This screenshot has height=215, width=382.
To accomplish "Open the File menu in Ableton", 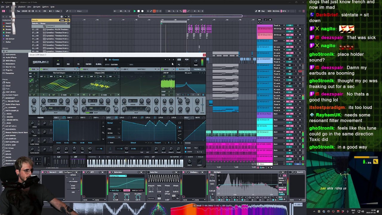I will coord(3,7).
